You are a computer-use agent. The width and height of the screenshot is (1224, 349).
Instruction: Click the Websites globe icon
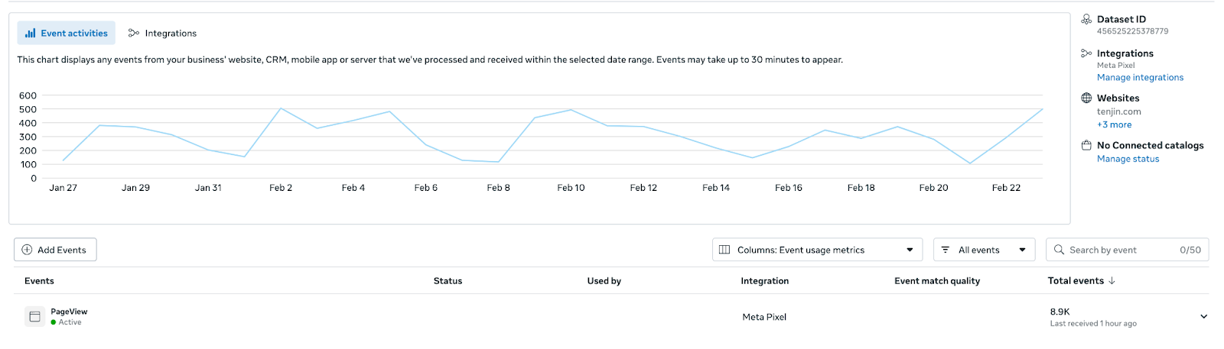pyautogui.click(x=1086, y=98)
